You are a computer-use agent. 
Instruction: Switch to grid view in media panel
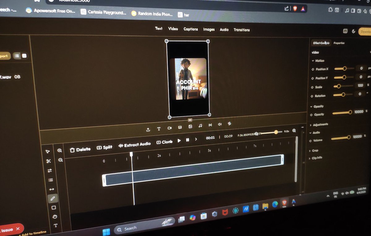(x=24, y=56)
